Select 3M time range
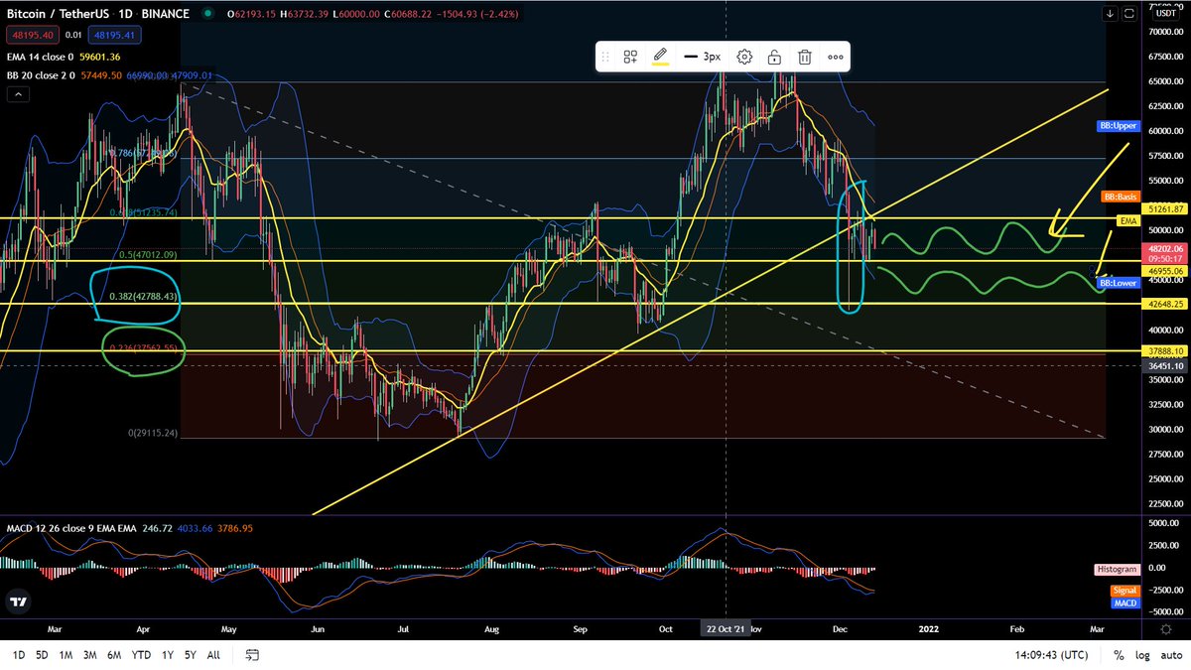Viewport: 1191px width, 670px height. point(90,655)
